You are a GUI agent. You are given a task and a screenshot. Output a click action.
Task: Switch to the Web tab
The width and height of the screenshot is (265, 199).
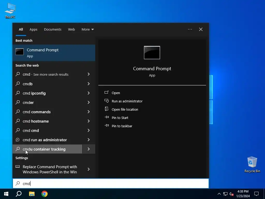pos(71,30)
